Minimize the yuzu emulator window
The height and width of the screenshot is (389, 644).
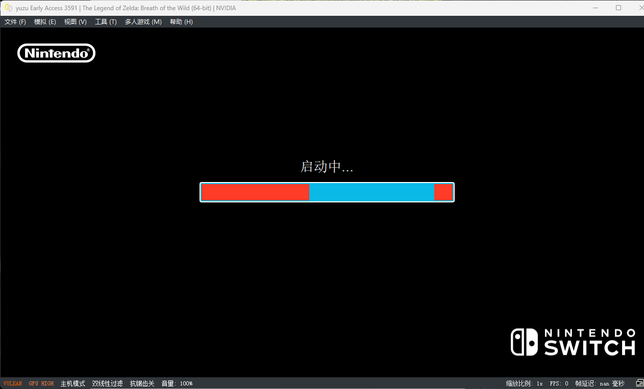[x=596, y=8]
